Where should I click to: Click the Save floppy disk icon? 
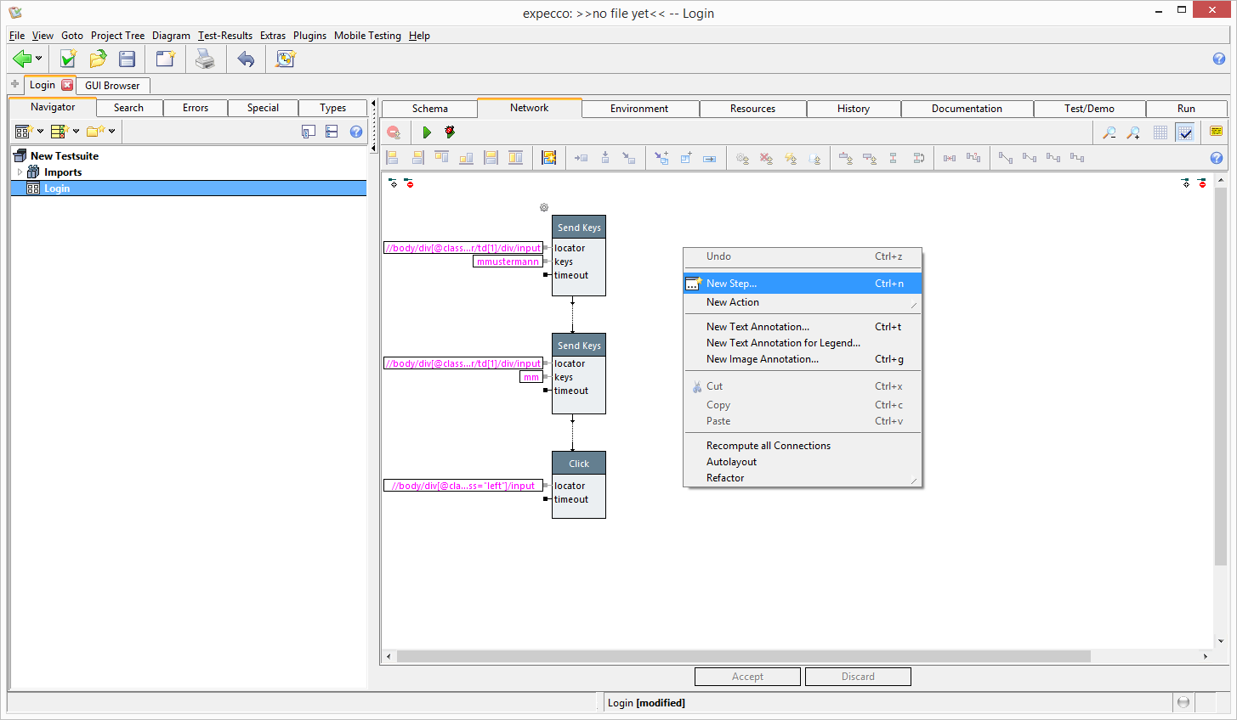click(128, 59)
